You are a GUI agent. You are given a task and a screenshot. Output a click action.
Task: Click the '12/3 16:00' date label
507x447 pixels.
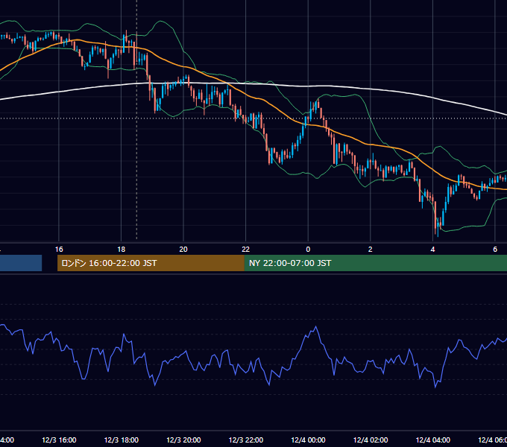pos(59,440)
